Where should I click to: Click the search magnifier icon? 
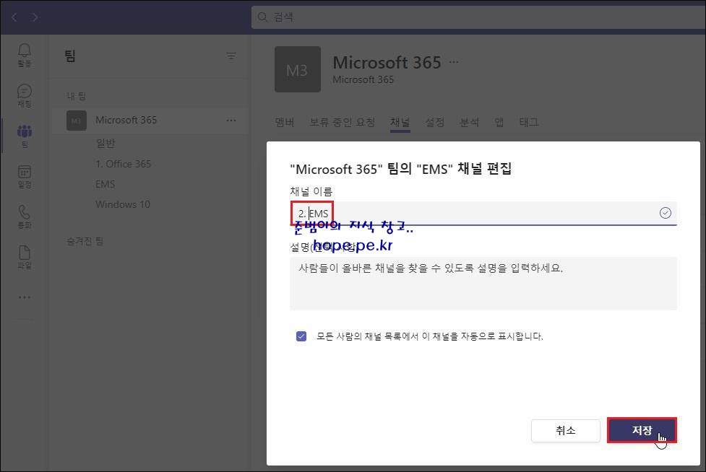click(x=262, y=17)
